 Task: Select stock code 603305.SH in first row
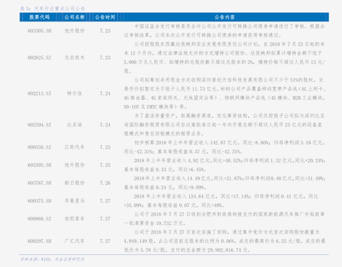[x=40, y=31]
